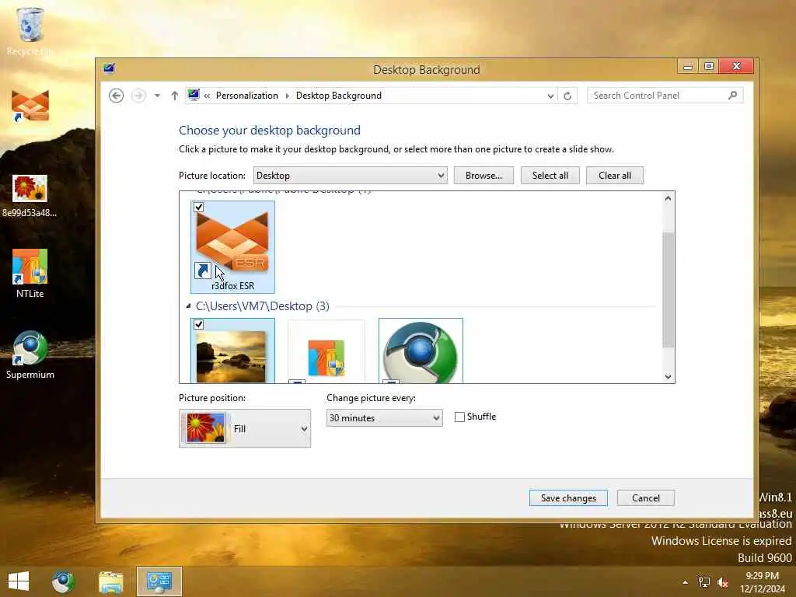This screenshot has width=796, height=597.
Task: Open the Change picture every dropdown
Action: (x=384, y=417)
